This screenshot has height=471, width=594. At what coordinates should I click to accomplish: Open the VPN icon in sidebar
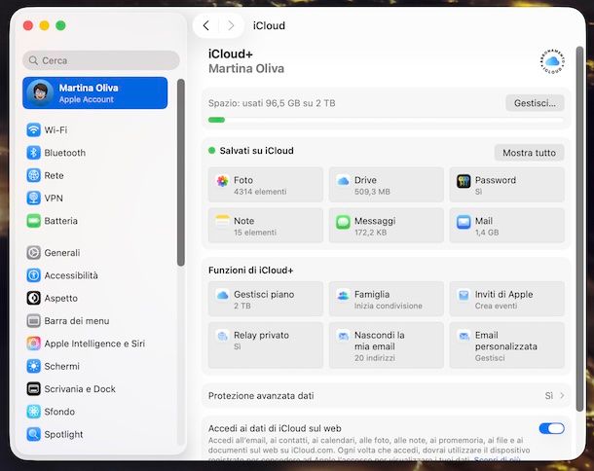coord(34,198)
